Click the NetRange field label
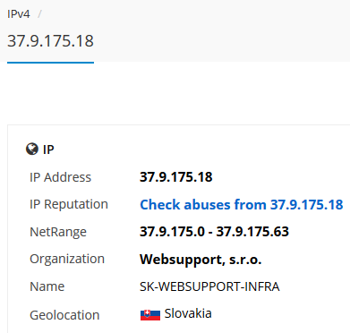The width and height of the screenshot is (350, 333). (58, 232)
